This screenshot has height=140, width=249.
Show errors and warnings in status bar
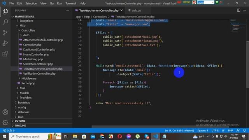(x=9, y=131)
